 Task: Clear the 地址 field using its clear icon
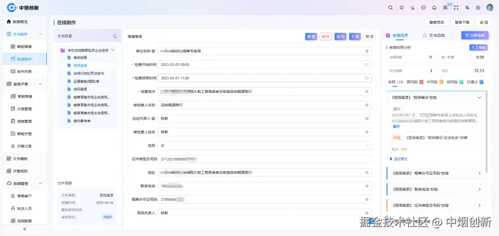coord(366,172)
